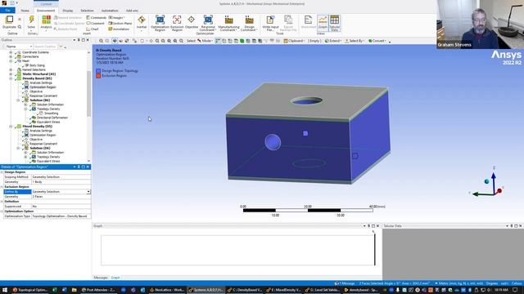The width and height of the screenshot is (524, 294).
Task: Add a Section Plane
Action: click(x=120, y=24)
